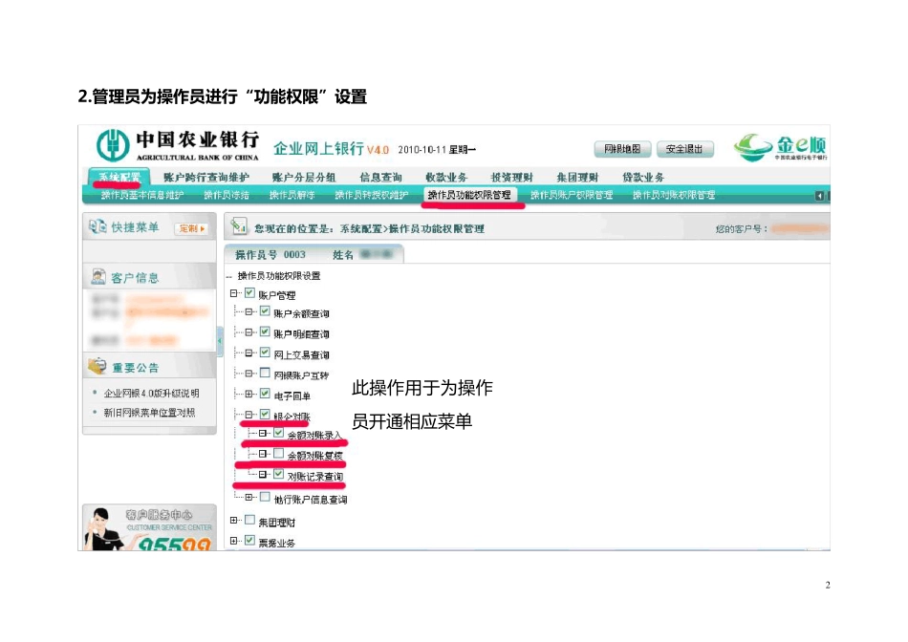Image resolution: width=908 pixels, height=642 pixels.
Task: Collapse the left sidebar handle
Action: point(220,340)
